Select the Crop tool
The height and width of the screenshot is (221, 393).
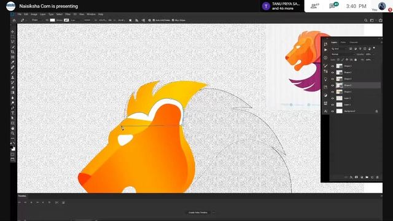[12, 52]
